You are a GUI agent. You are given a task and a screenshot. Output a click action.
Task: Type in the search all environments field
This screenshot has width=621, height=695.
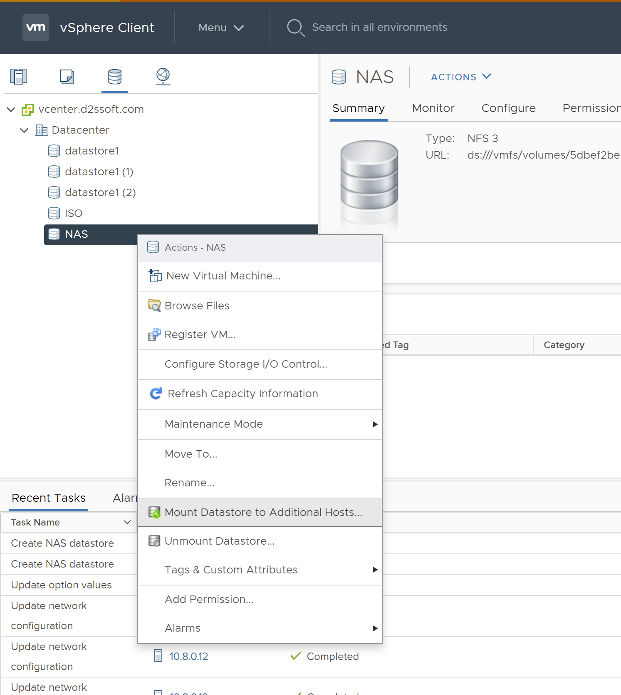379,27
